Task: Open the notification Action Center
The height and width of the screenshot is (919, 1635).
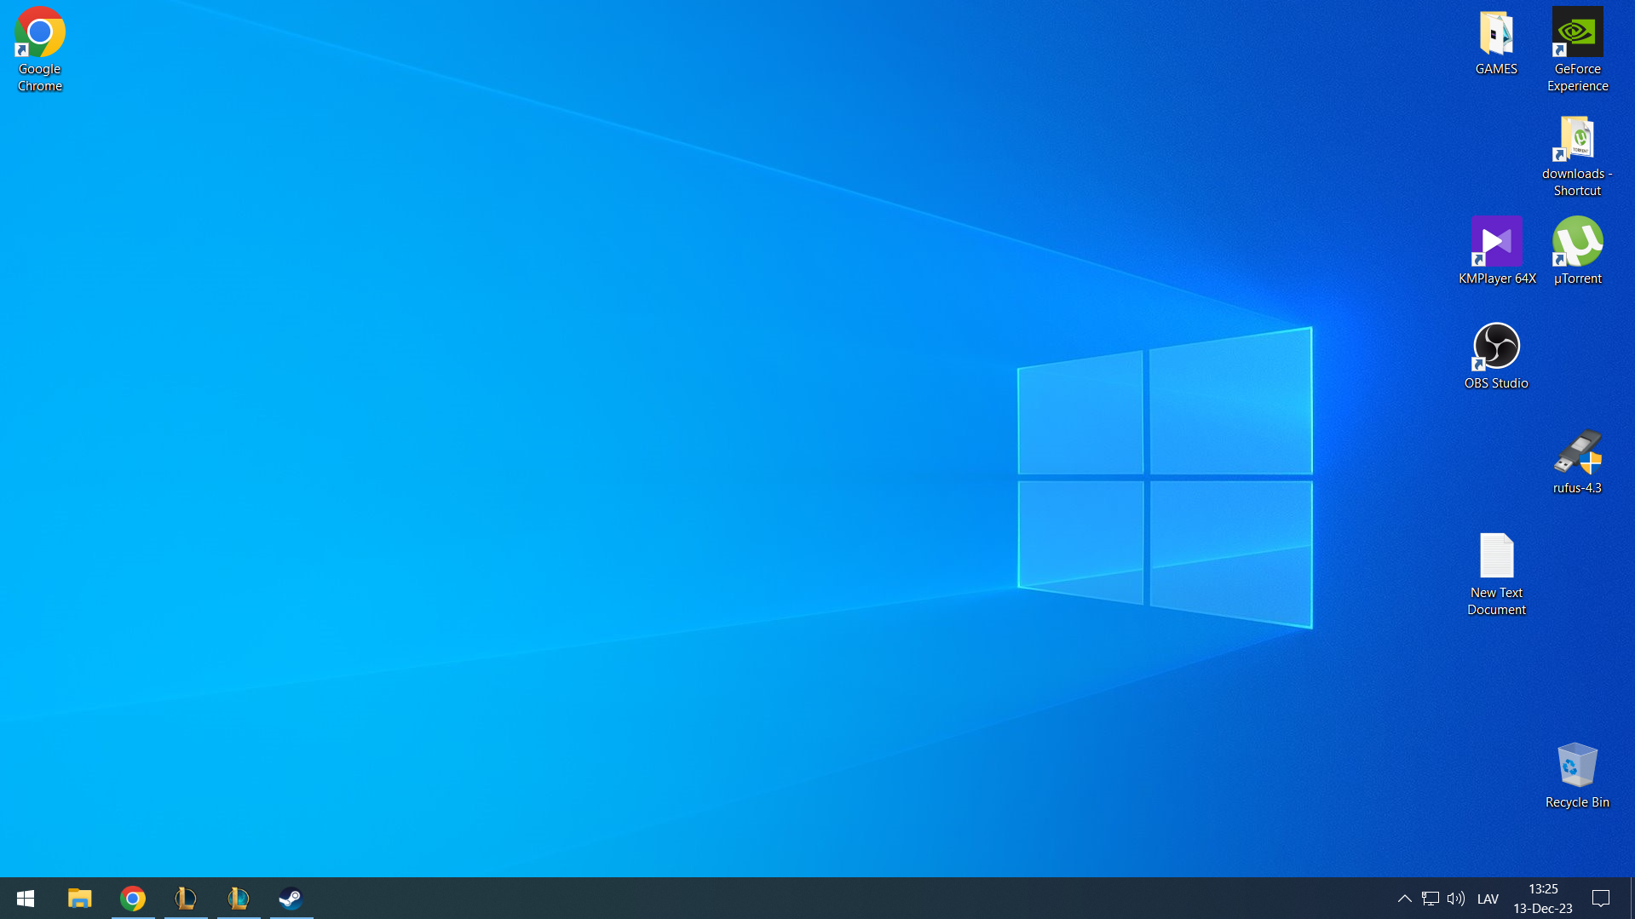Action: [x=1601, y=899]
